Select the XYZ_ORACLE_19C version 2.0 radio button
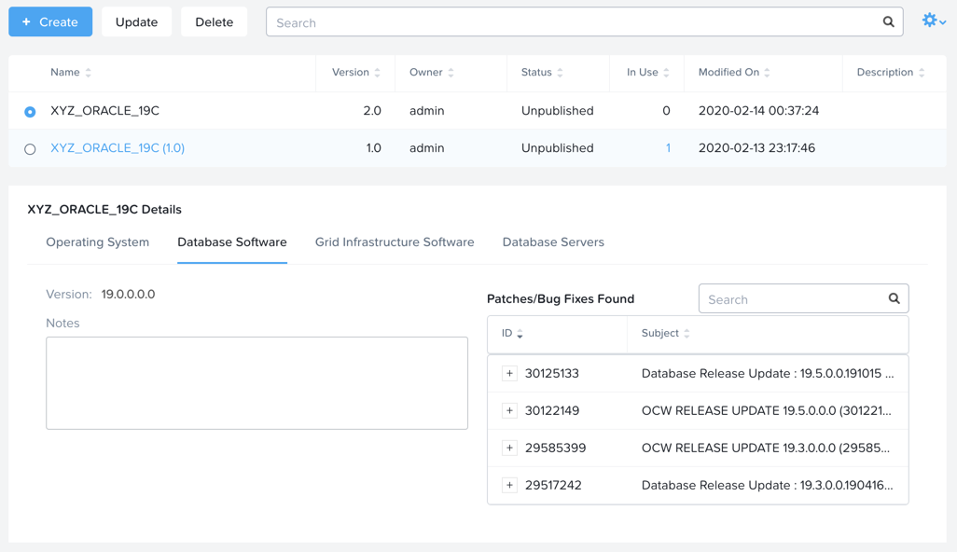Image resolution: width=957 pixels, height=552 pixels. (x=30, y=112)
